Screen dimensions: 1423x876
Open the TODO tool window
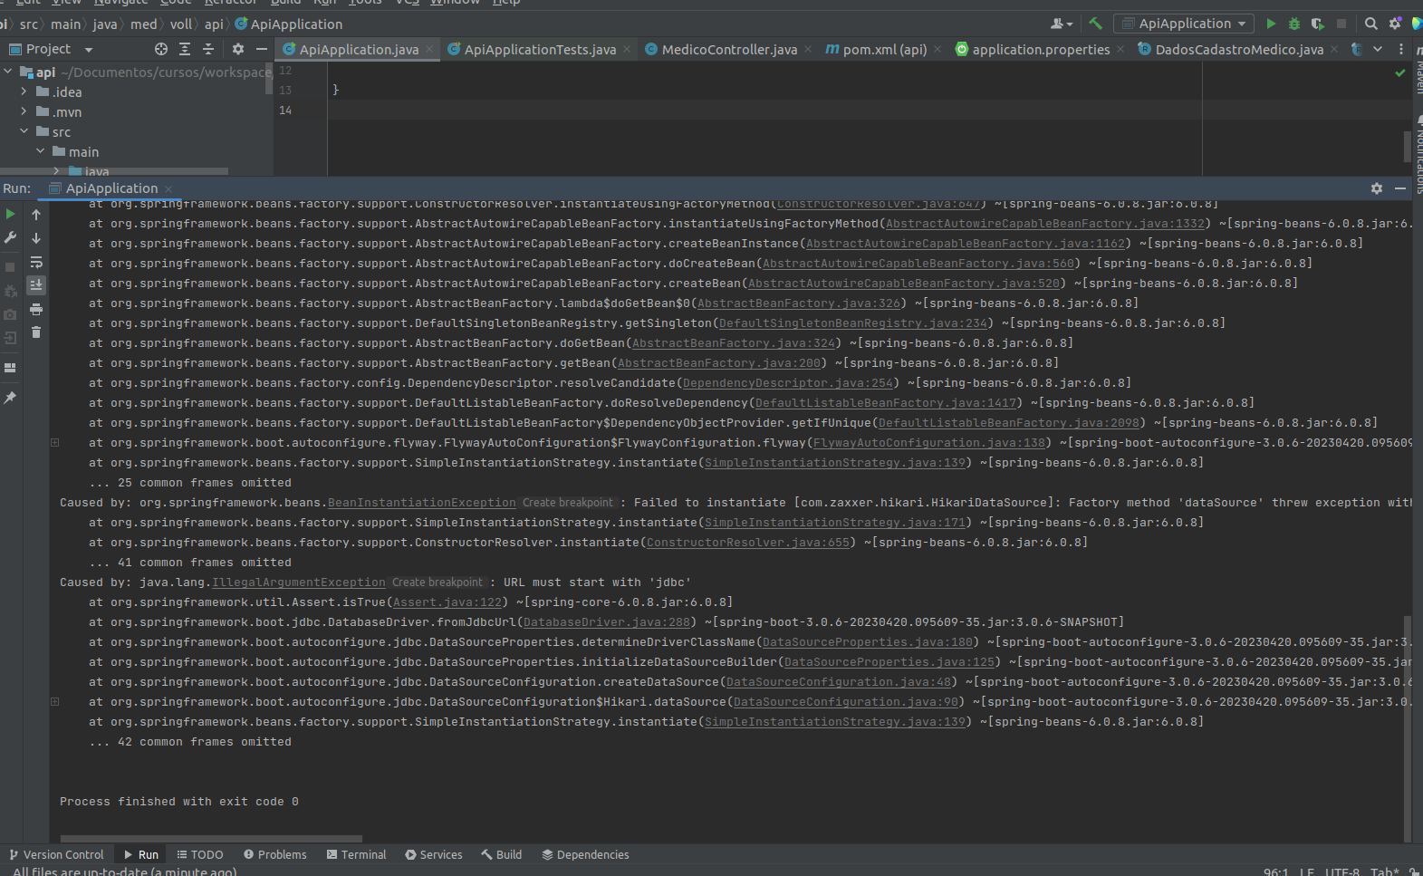coord(200,854)
